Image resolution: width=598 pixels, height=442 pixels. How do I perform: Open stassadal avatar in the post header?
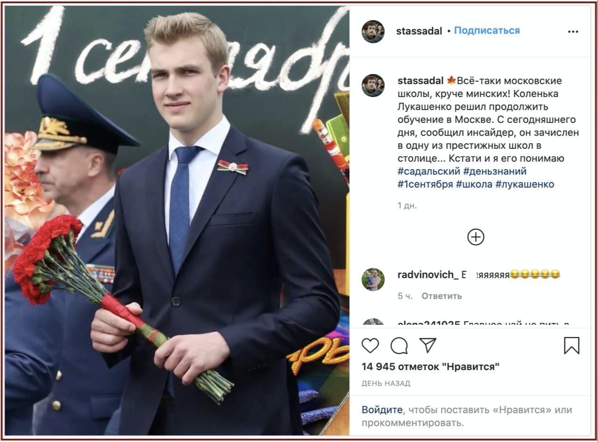373,32
